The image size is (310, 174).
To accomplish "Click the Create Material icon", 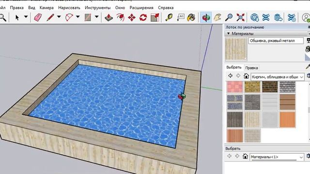I will click(x=308, y=49).
